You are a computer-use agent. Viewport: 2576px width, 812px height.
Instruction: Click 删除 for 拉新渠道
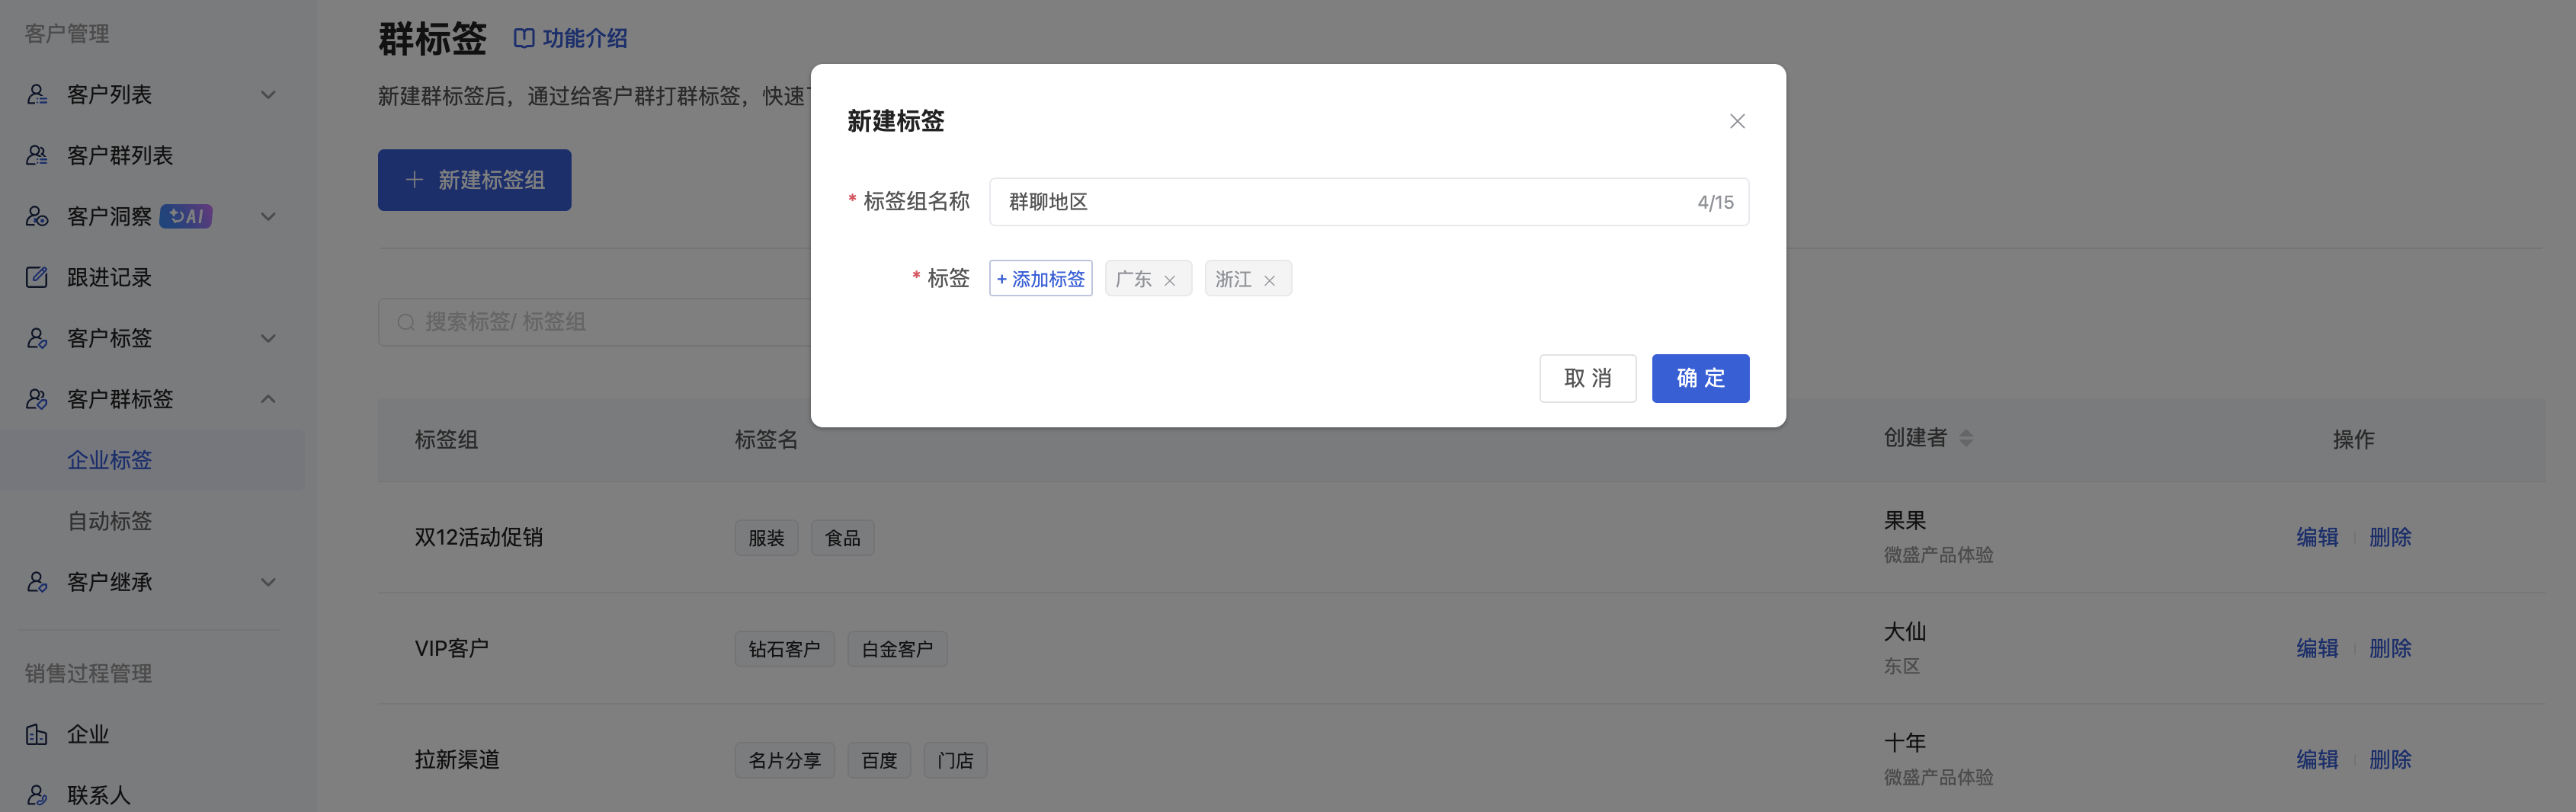click(x=2390, y=759)
